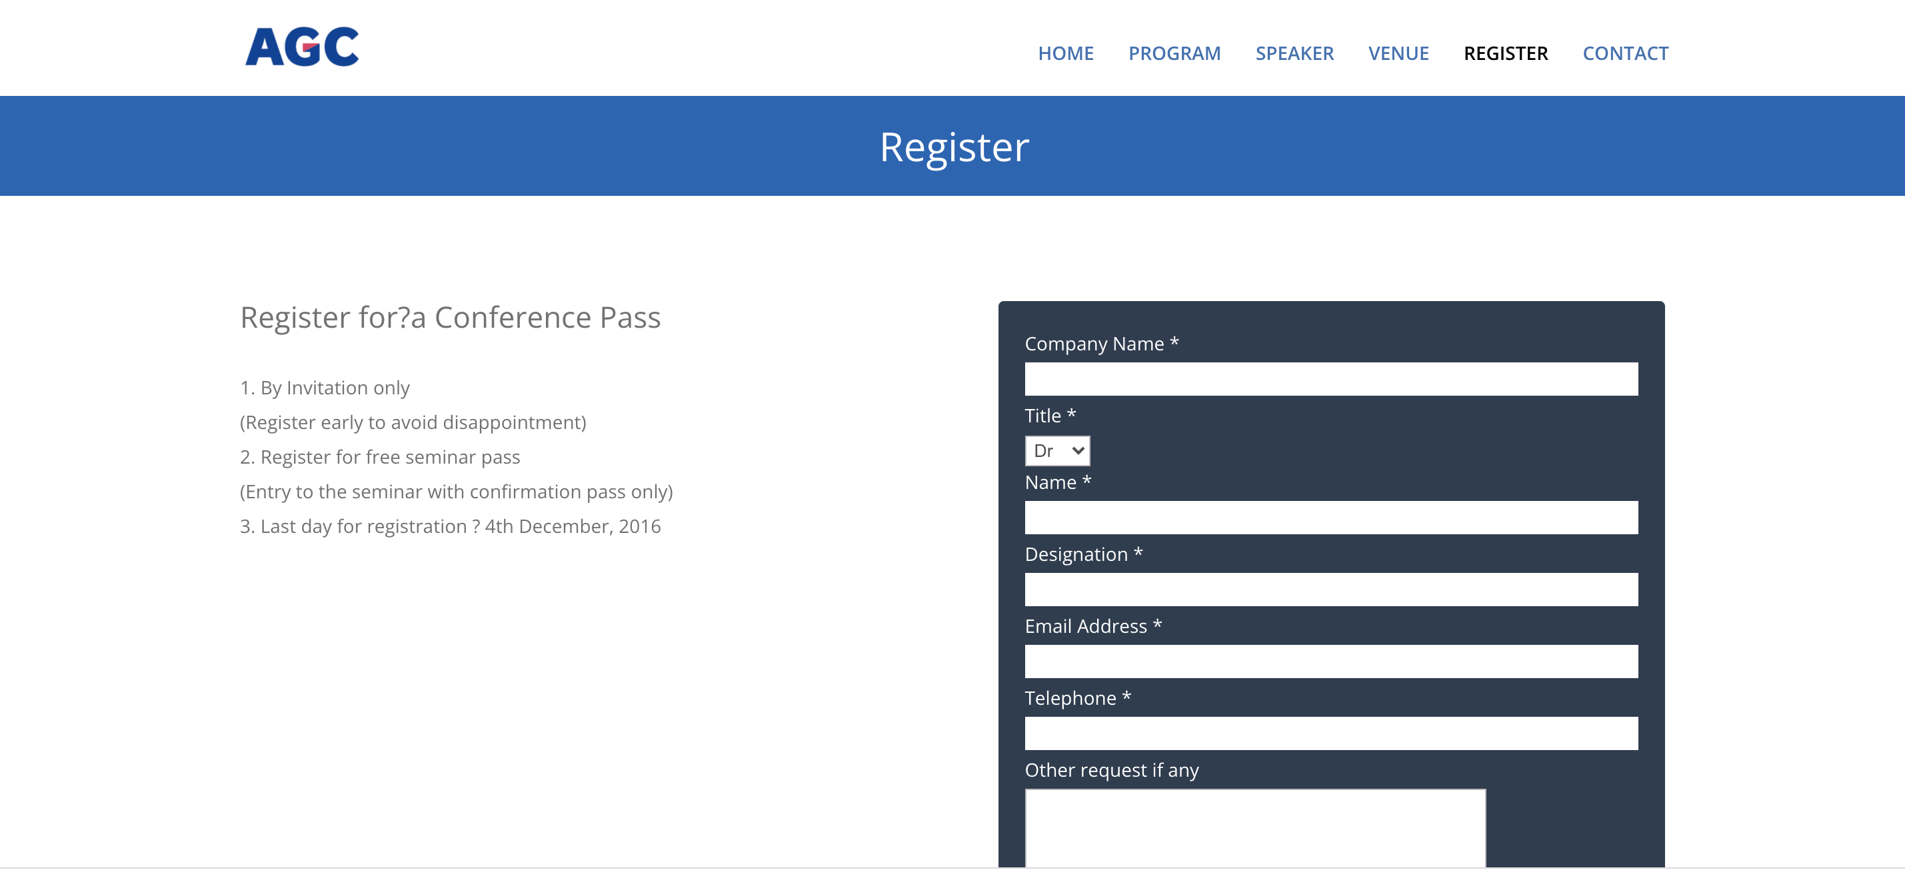1905x870 pixels.
Task: Click '(Entry to the seminar with confirmation pass only)'
Action: pos(457,492)
